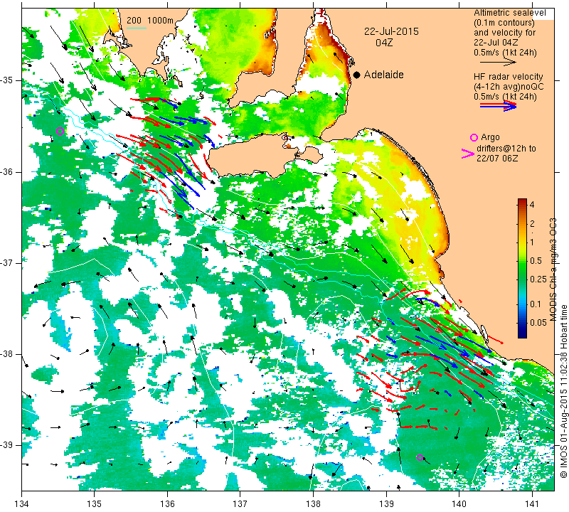Click latitude axis label -39
This screenshot has width=569, height=512.
(x=6, y=445)
